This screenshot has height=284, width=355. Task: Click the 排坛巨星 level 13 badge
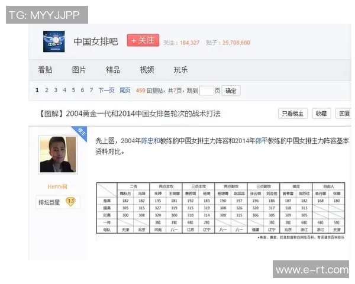57,202
